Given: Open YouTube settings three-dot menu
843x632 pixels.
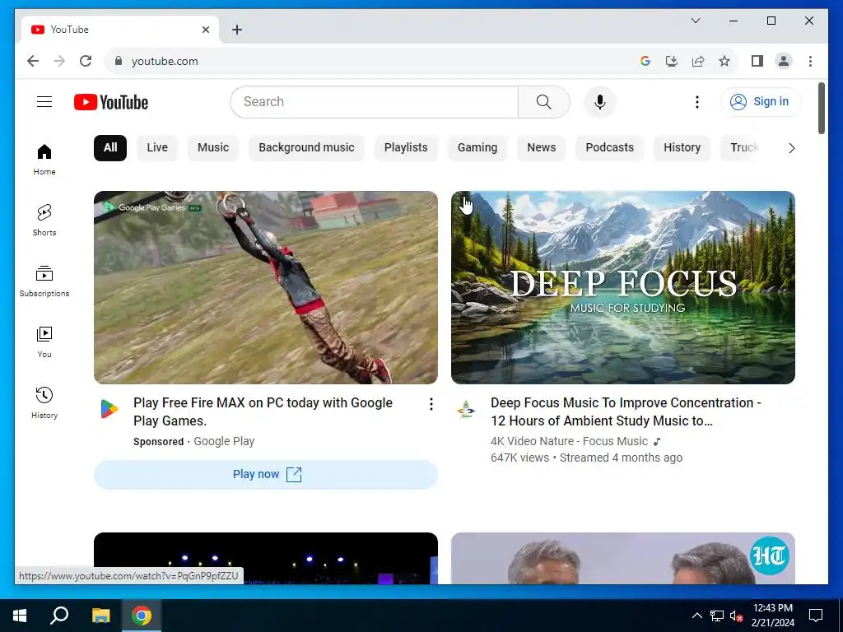Looking at the screenshot, I should (696, 101).
